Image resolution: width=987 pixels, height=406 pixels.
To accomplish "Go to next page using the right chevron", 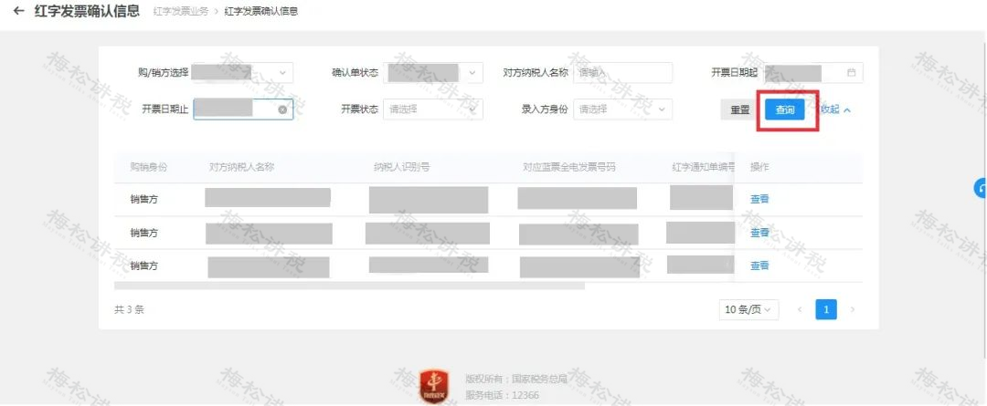I will (x=853, y=309).
